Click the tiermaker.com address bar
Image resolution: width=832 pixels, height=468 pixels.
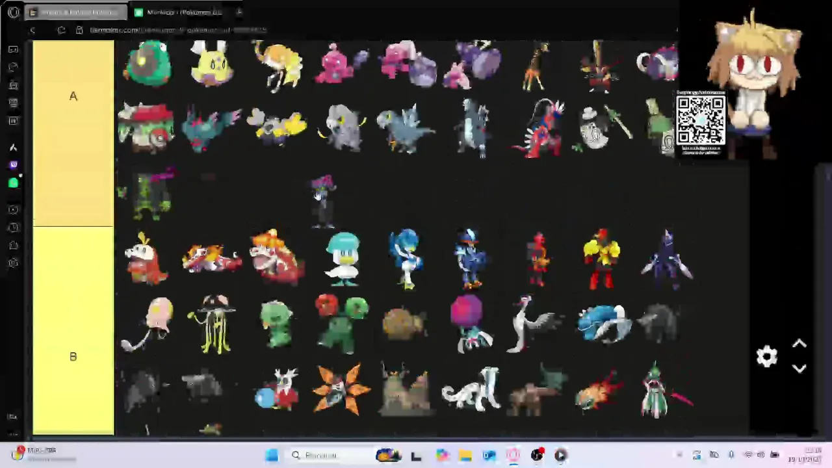click(x=179, y=30)
